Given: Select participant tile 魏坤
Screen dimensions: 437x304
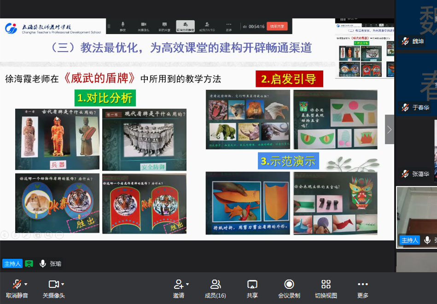Looking at the screenshot, I should (x=416, y=25).
